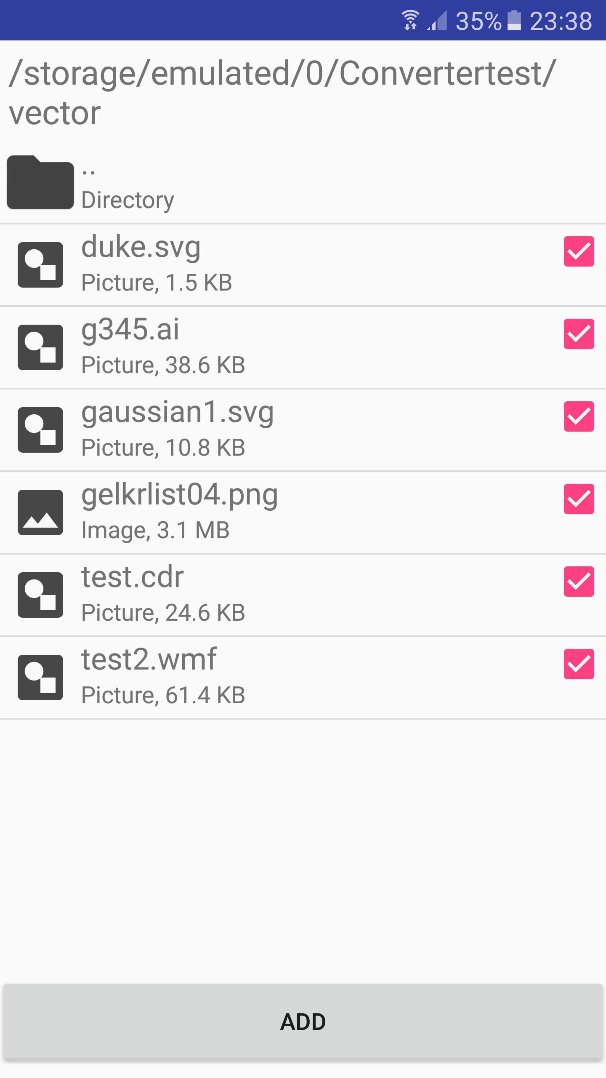Screen dimensions: 606x1078
Task: Tap the test2.wmf vector file icon
Action: 40,678
